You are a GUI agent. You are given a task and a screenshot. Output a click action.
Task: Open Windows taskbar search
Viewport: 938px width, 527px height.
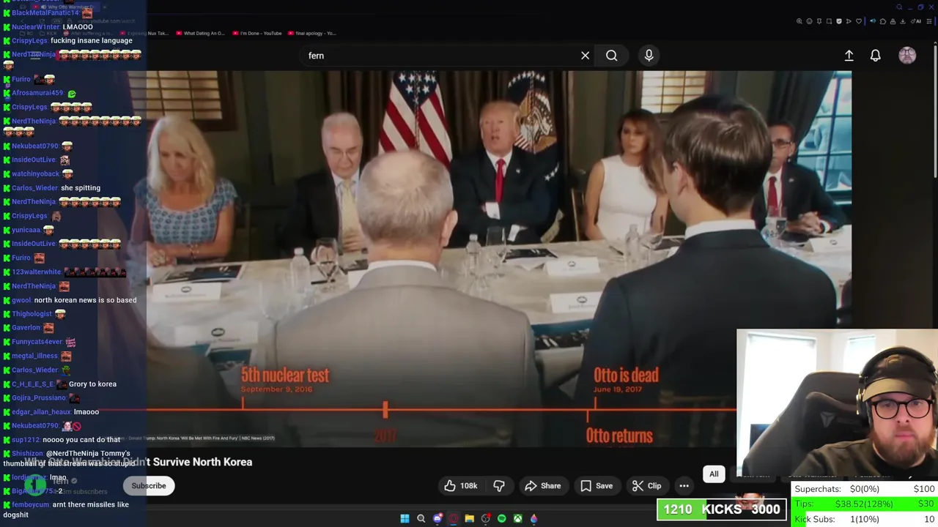pos(421,519)
